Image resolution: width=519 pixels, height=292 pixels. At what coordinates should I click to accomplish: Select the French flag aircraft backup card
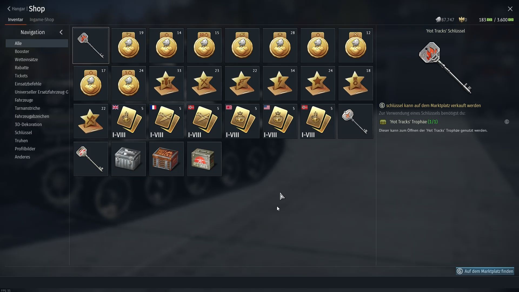[166, 121]
